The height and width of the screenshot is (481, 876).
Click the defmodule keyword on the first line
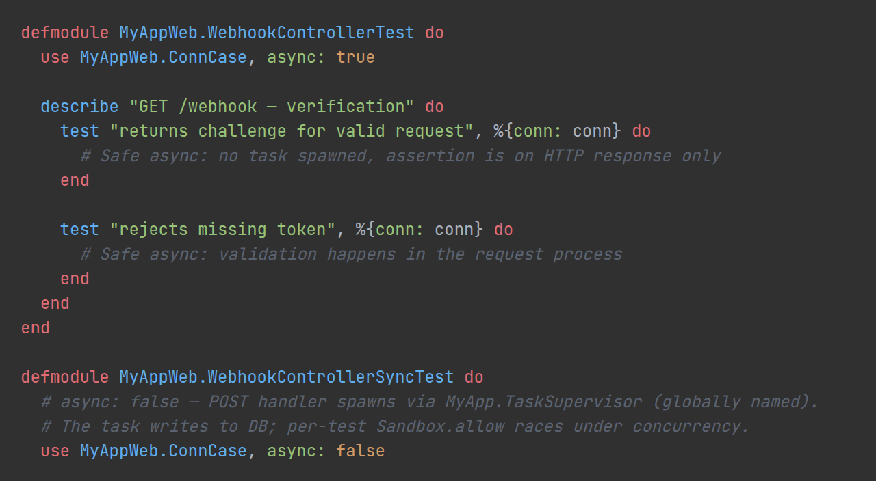pyautogui.click(x=65, y=33)
